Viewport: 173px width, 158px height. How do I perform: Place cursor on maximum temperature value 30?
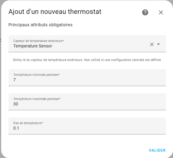(x=16, y=104)
